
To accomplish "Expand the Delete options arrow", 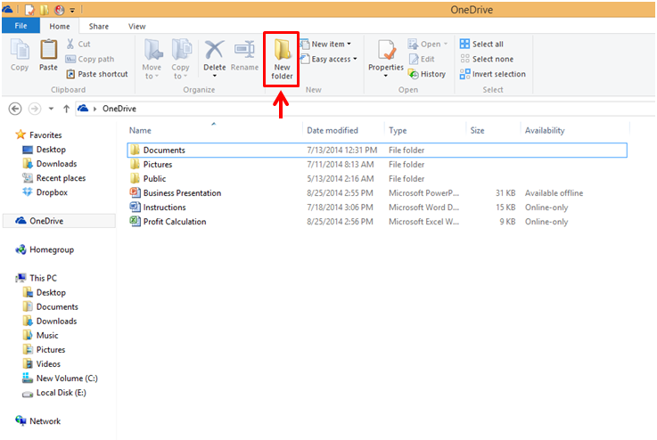I will coord(215,76).
